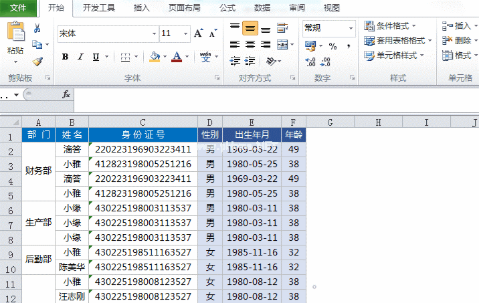Increase font size with the large A icon

pos(198,33)
